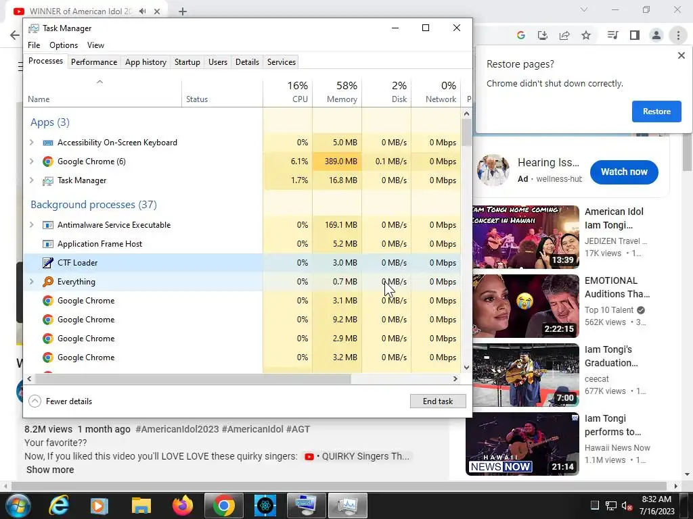Click the share page icon in Chrome
The height and width of the screenshot is (519, 693).
pos(564,35)
